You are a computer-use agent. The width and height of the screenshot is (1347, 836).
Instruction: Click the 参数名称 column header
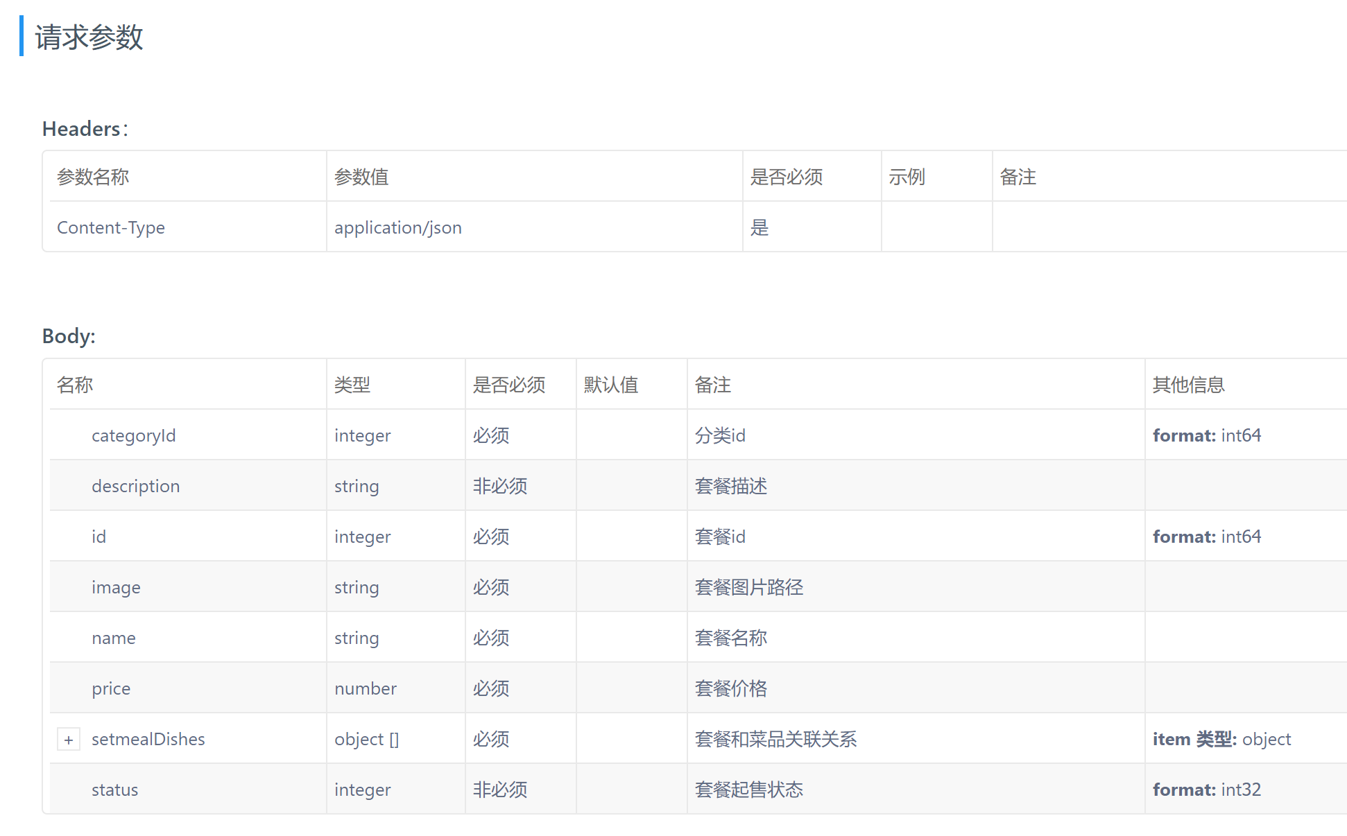[x=93, y=177]
